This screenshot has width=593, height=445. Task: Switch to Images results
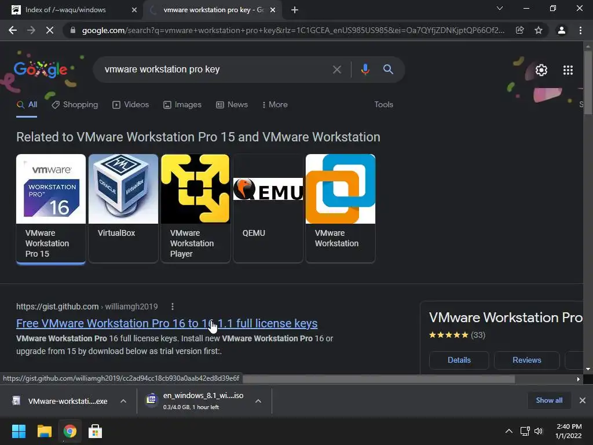click(182, 104)
